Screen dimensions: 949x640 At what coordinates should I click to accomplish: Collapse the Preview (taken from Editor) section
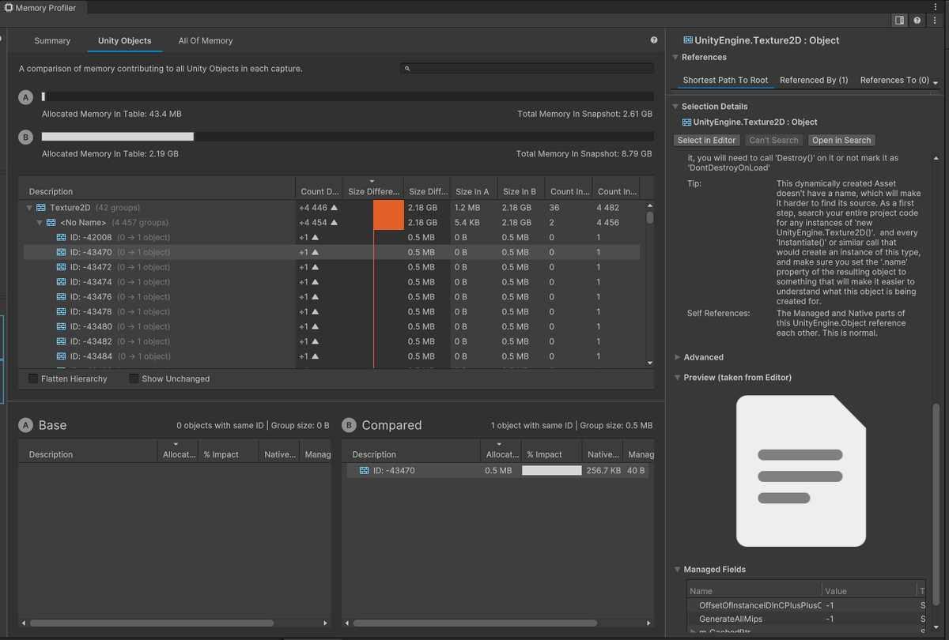677,378
